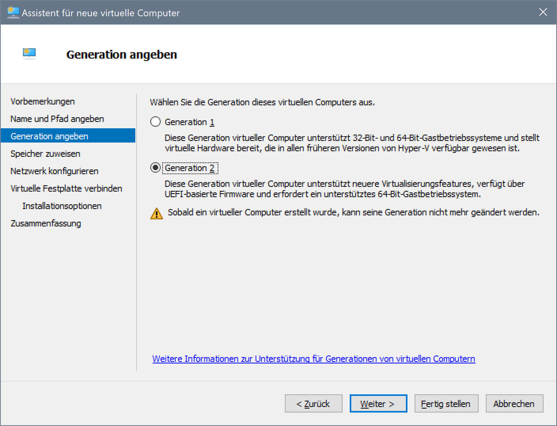The width and height of the screenshot is (557, 426).
Task: Select Generation angeben in sidebar
Action: pos(49,136)
